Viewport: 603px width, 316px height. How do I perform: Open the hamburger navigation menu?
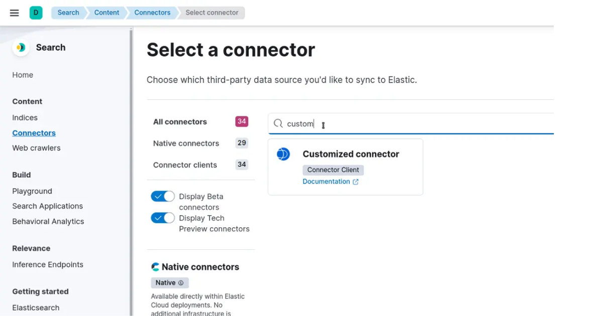tap(14, 13)
